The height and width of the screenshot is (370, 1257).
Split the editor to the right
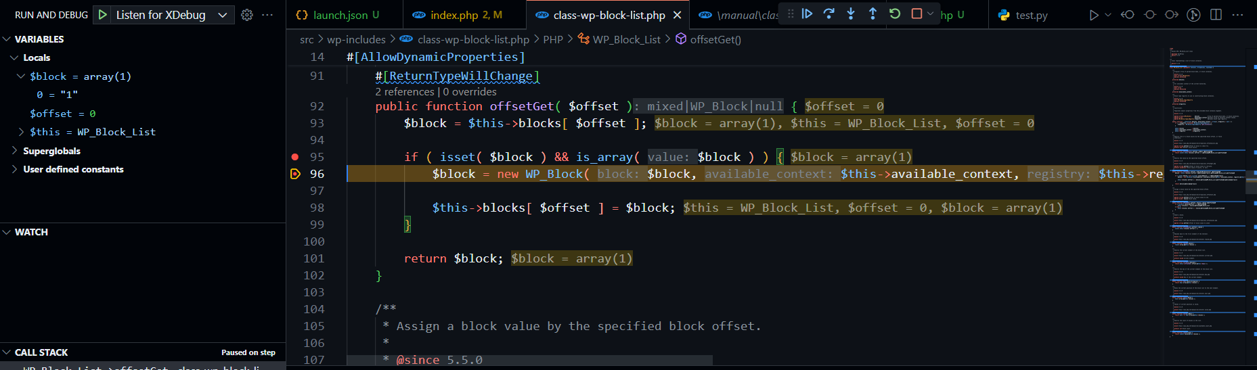(x=1216, y=15)
